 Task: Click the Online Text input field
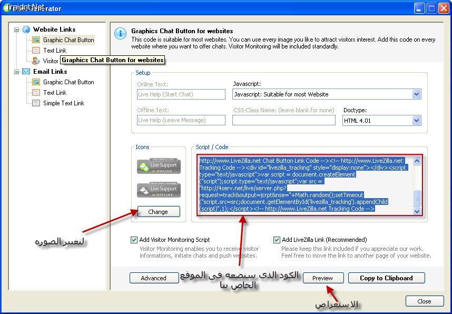point(181,94)
